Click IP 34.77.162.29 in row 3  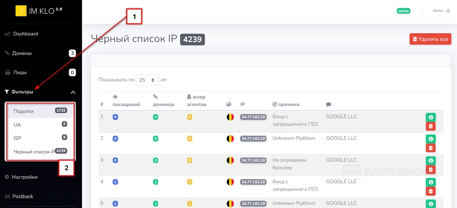(253, 160)
